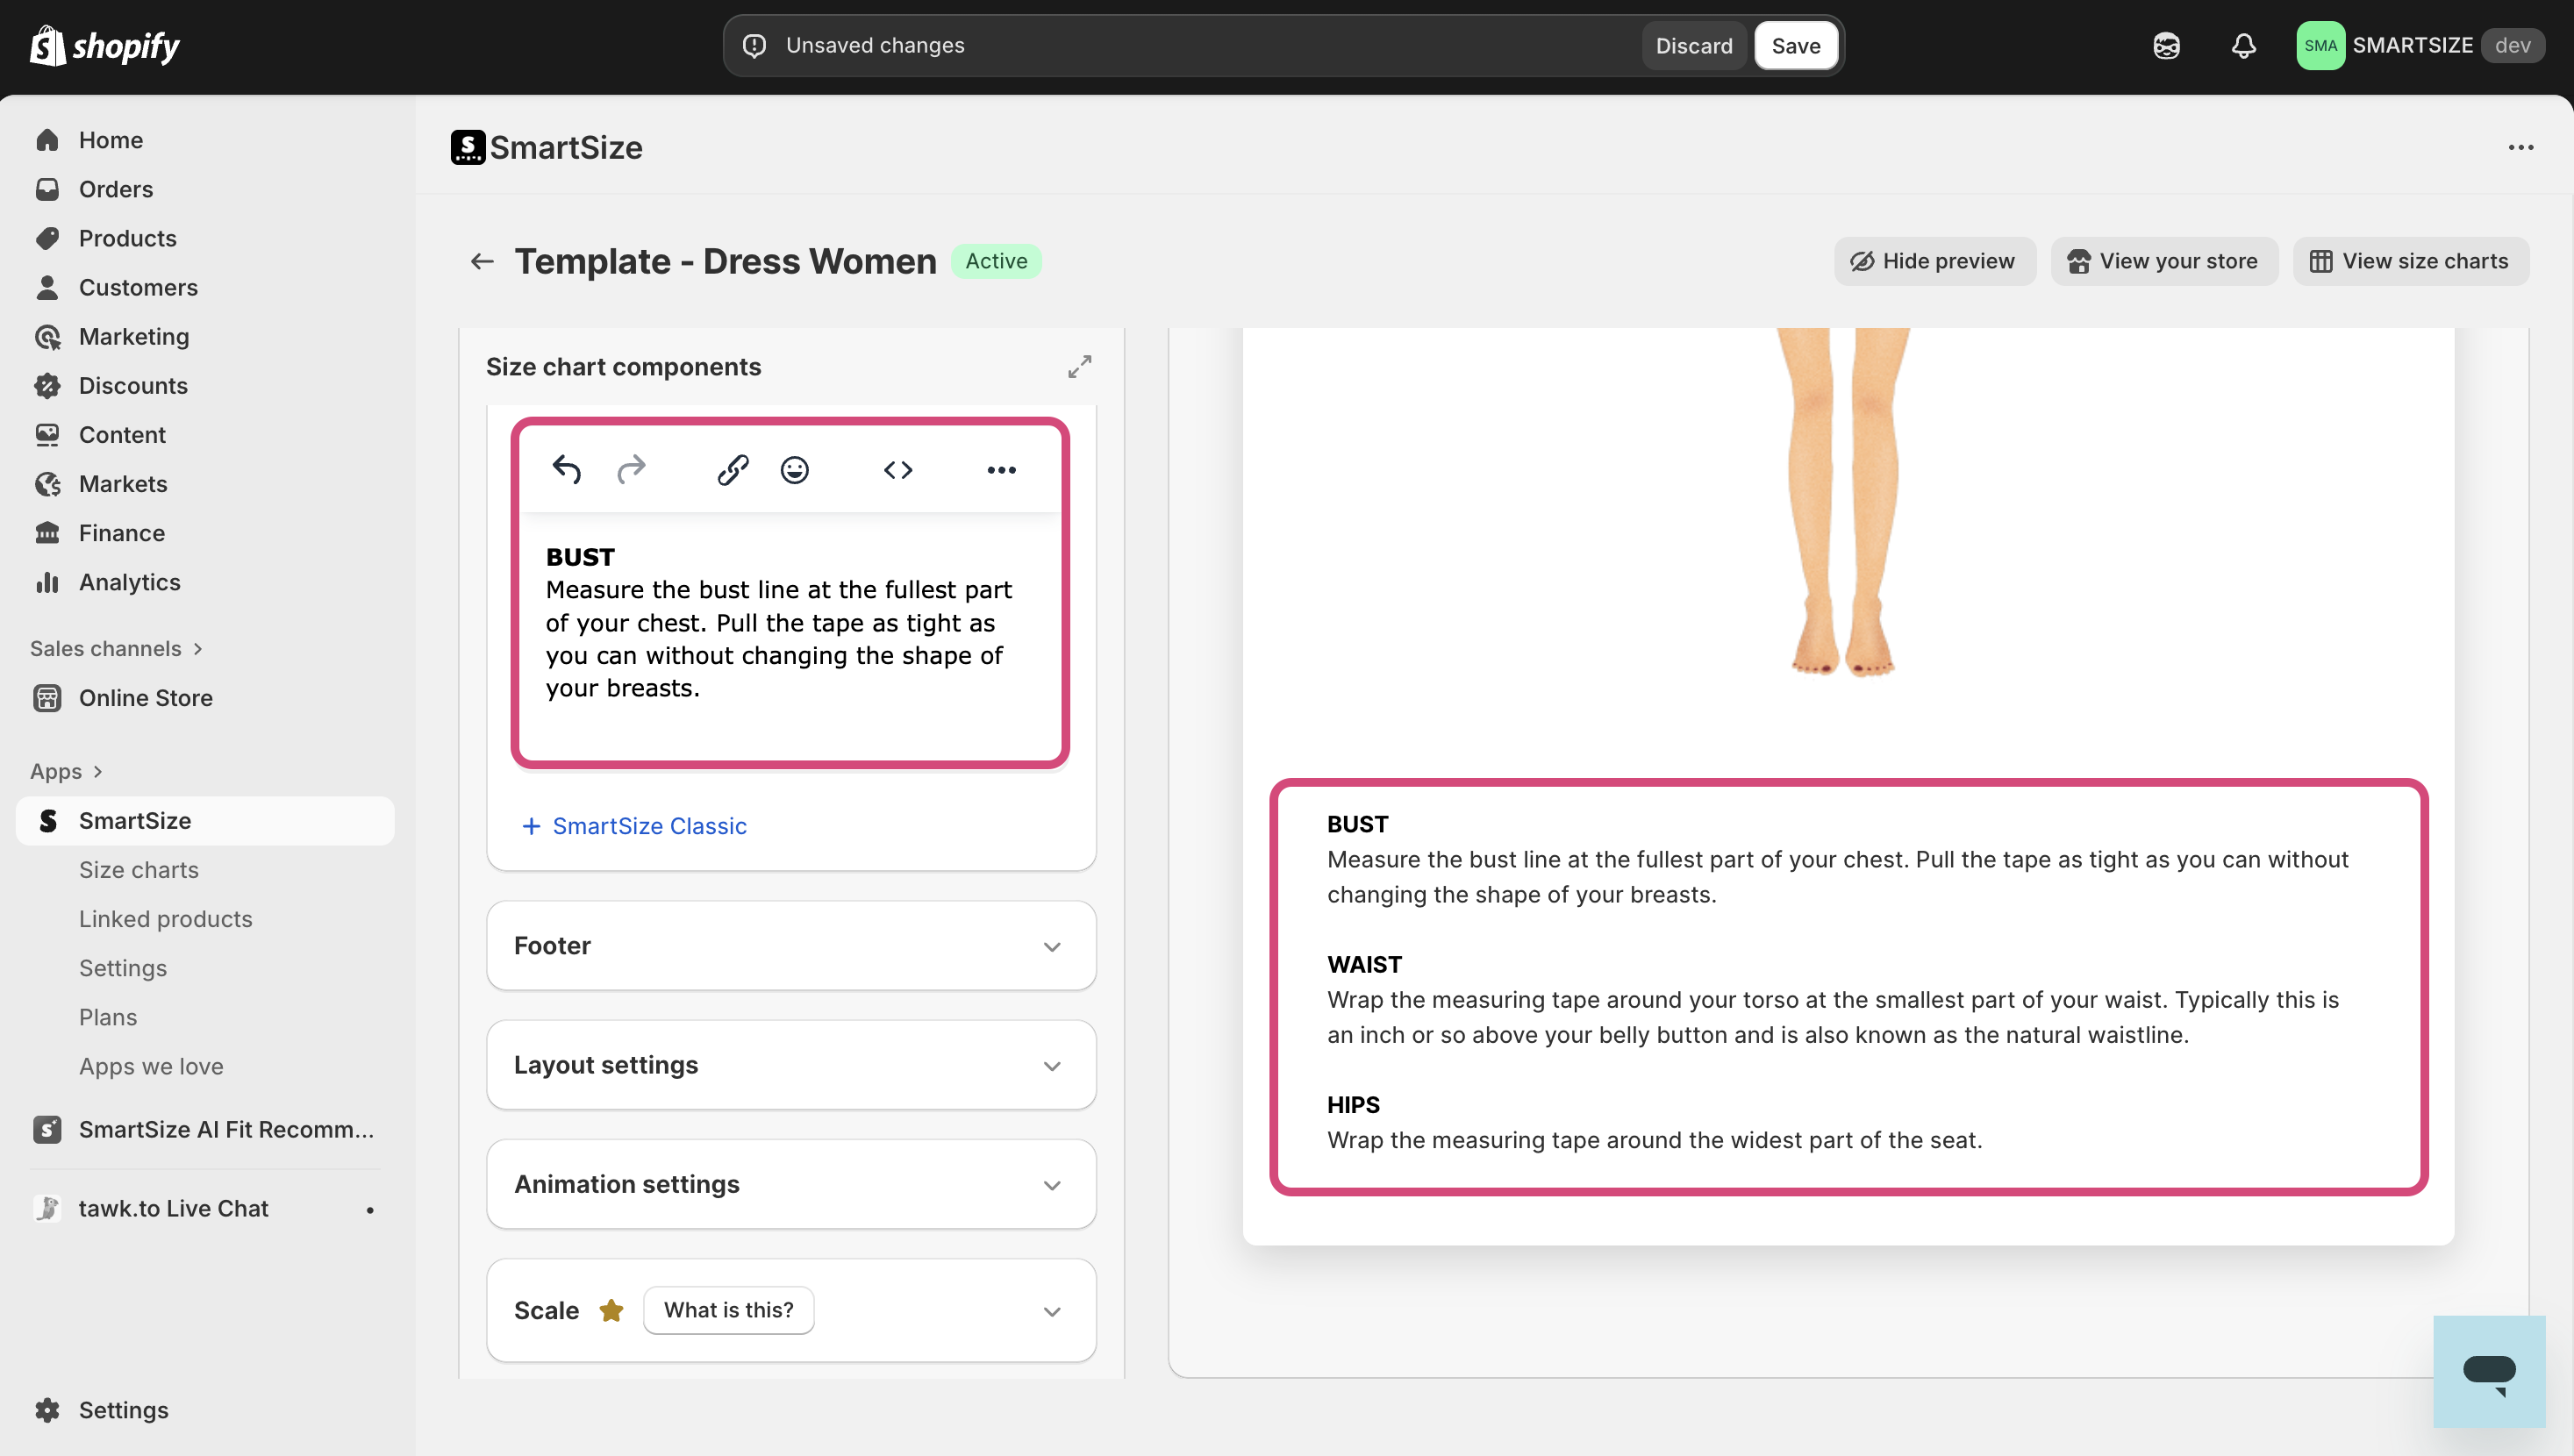Open the chat widget bubble
The height and width of the screenshot is (1456, 2574).
coord(2488,1370)
